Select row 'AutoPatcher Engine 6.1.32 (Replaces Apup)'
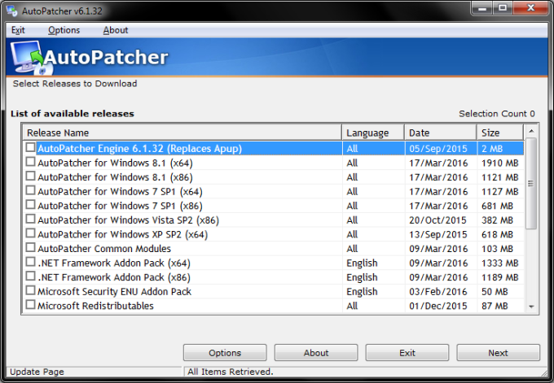The width and height of the screenshot is (554, 383). (x=274, y=149)
